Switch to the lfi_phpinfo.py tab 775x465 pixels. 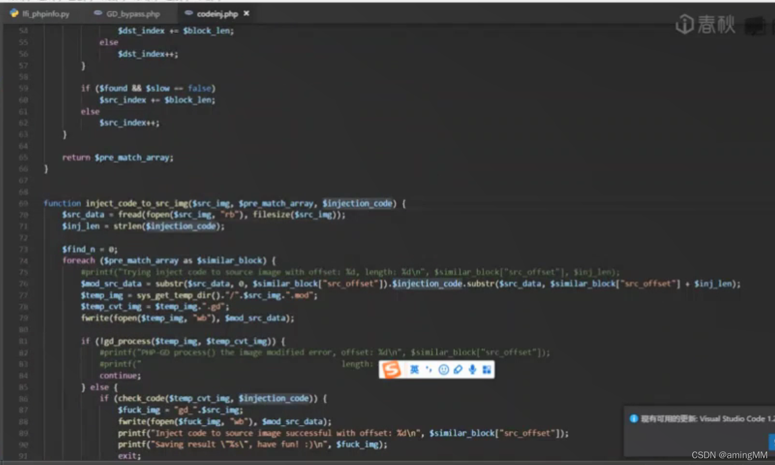[x=40, y=14]
